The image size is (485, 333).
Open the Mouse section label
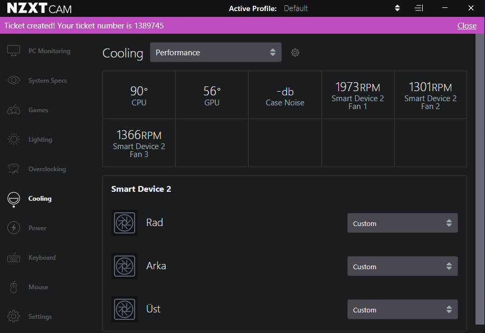coord(38,287)
